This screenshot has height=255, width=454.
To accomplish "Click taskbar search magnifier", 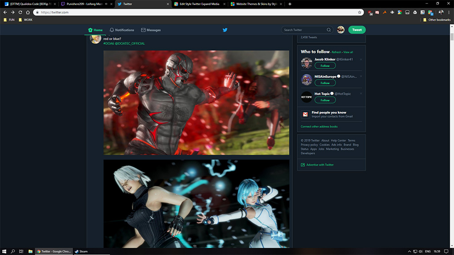I will tap(13, 251).
